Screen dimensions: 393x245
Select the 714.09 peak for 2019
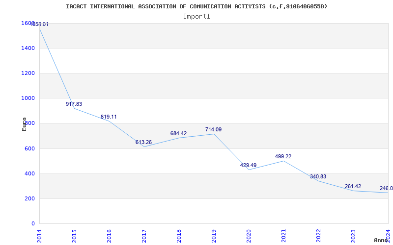(x=213, y=130)
